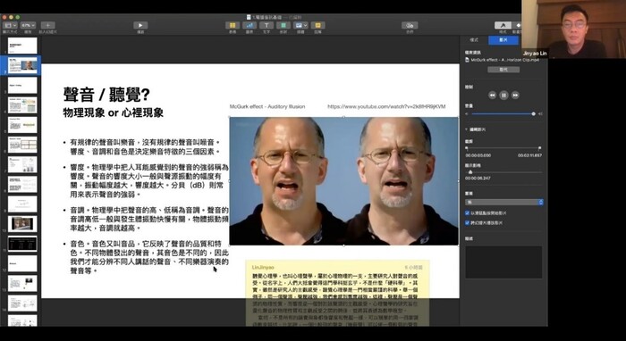Image resolution: width=626 pixels, height=341 pixels.
Task: Select slide 3 thumbnail in navigator
Action: (22, 86)
